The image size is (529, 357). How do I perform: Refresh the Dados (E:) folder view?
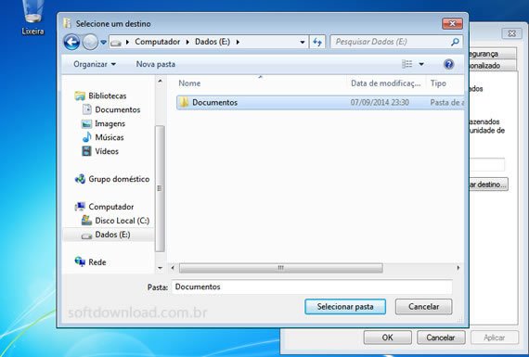[317, 42]
